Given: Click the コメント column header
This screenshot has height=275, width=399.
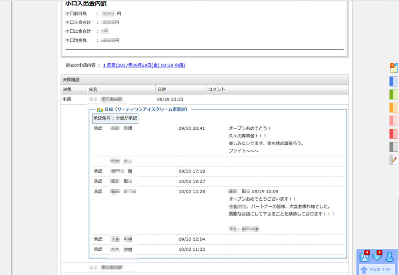Looking at the screenshot, I should point(216,89).
